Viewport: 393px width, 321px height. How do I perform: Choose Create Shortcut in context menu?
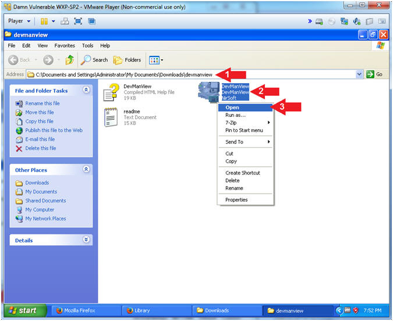coord(245,173)
